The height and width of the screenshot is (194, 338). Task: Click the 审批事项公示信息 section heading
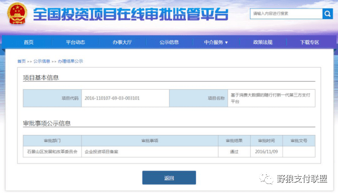47,123
